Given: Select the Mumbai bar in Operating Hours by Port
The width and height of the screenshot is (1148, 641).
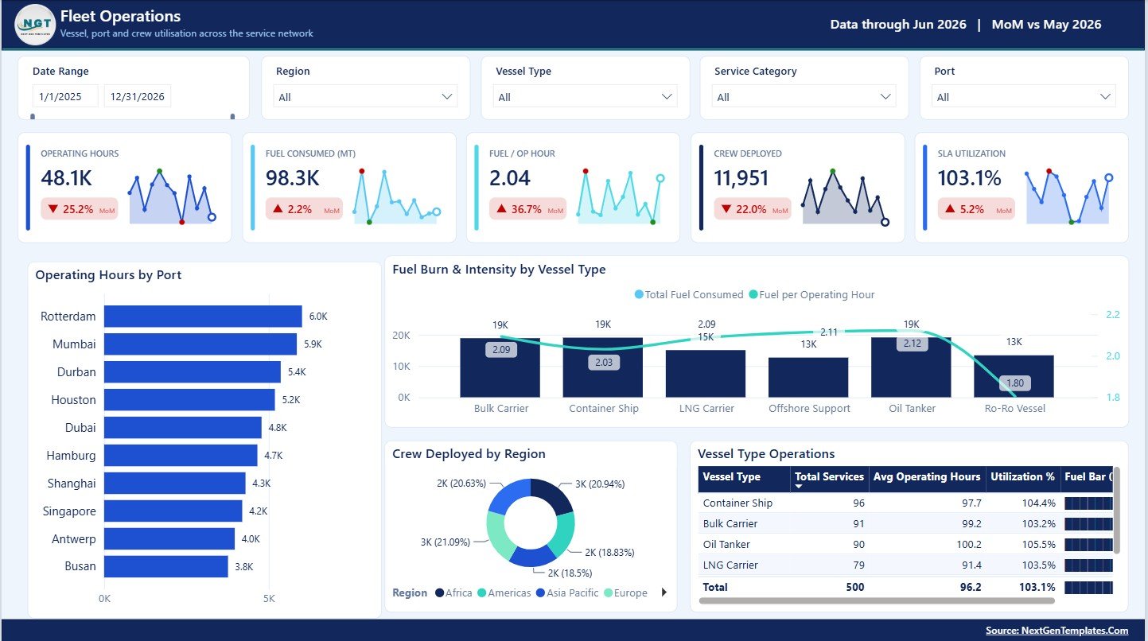Looking at the screenshot, I should [x=200, y=344].
